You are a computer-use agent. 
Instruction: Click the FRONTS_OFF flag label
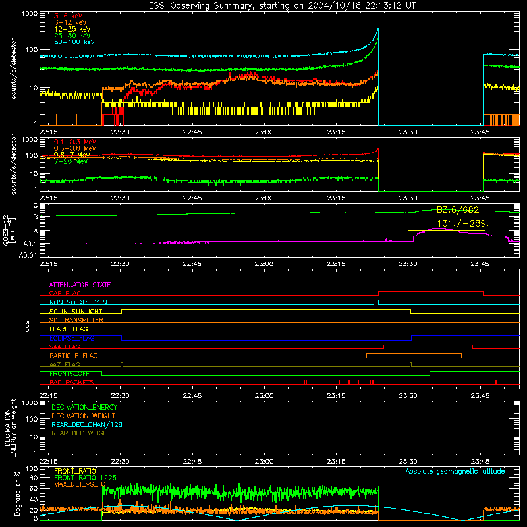pos(69,374)
